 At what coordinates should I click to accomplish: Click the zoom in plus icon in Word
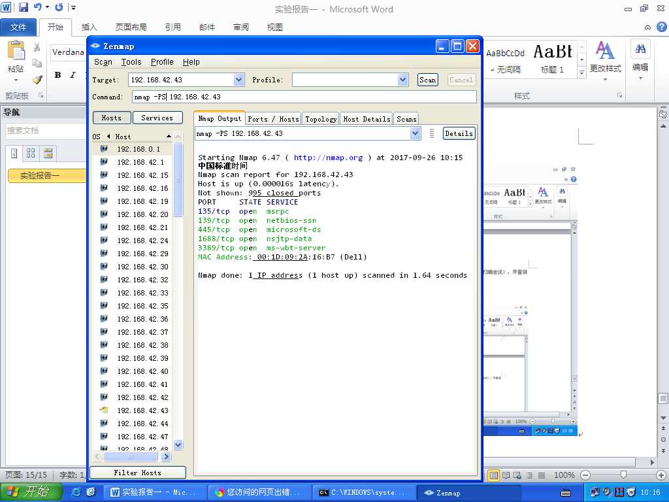tap(661, 475)
